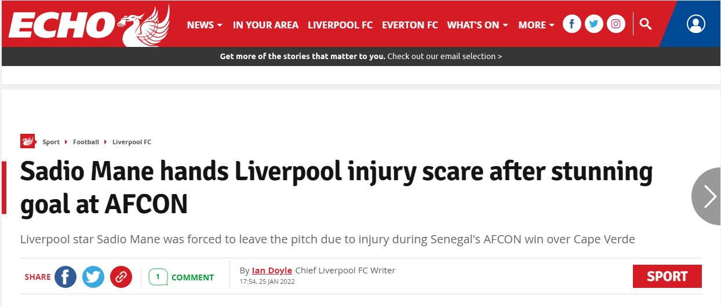Expand the MORE dropdown menu

[536, 25]
